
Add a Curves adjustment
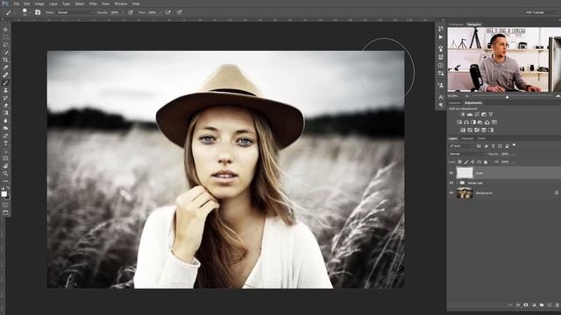[477, 115]
